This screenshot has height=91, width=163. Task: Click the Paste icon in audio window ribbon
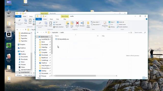50,24
